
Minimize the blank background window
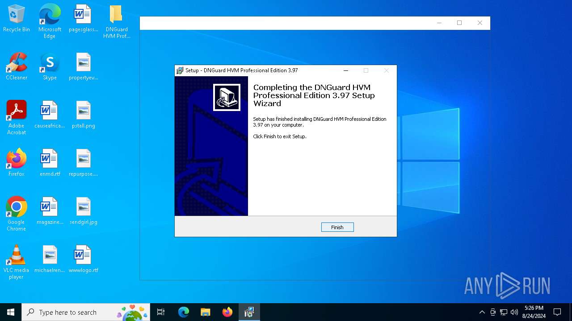point(439,23)
